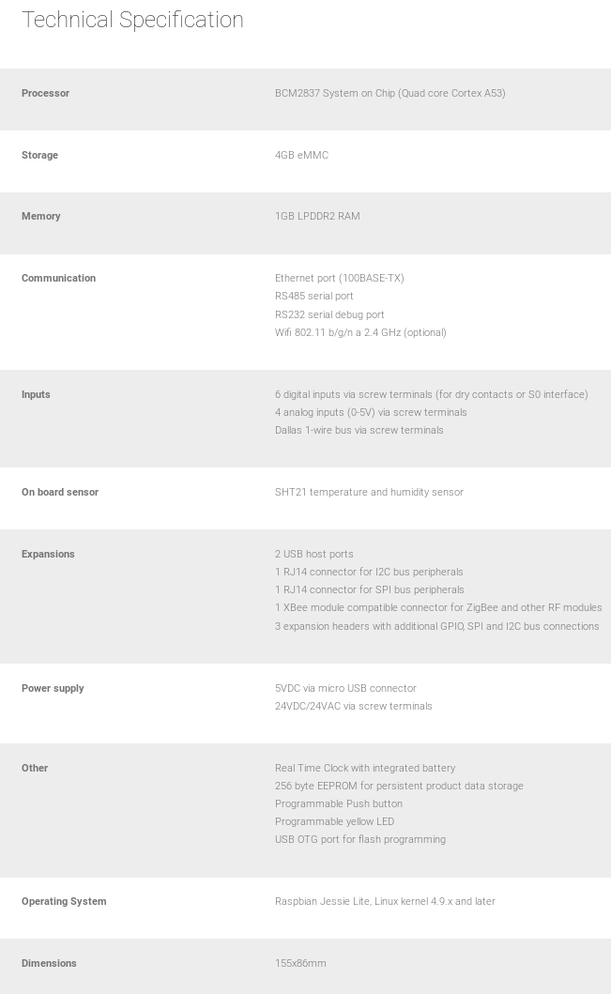The height and width of the screenshot is (994, 611).
Task: Click the On board sensor label
Action: (x=60, y=492)
